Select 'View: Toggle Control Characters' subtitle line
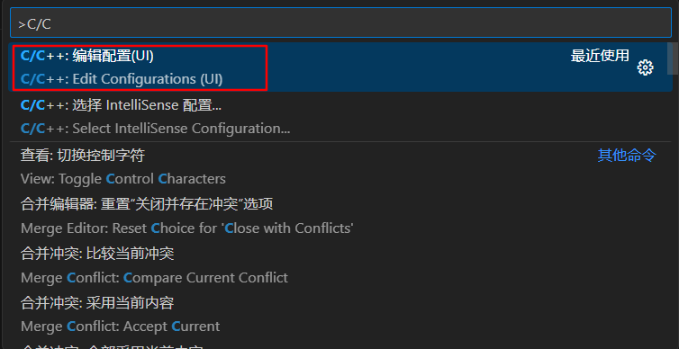 tap(123, 179)
